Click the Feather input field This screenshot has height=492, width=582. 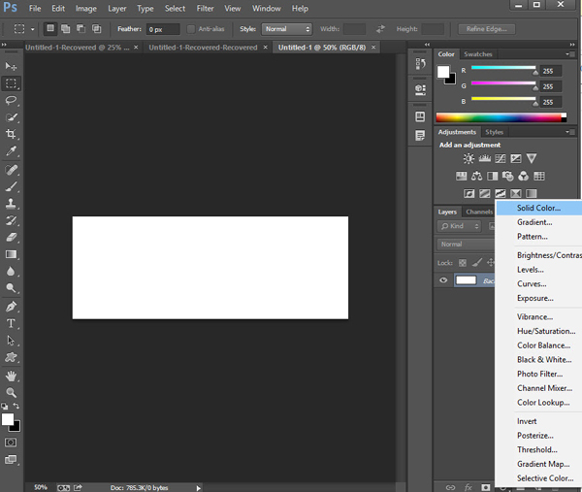point(161,29)
